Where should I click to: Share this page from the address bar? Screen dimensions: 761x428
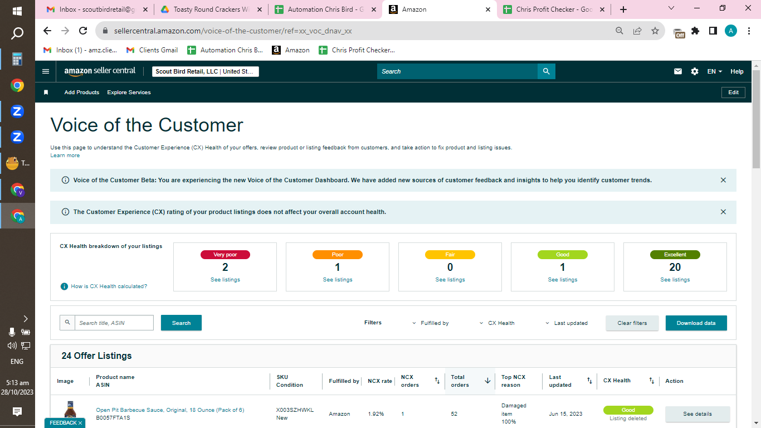(x=637, y=31)
